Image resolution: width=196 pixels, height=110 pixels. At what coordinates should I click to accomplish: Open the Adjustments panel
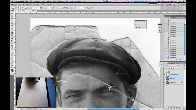click(140, 24)
